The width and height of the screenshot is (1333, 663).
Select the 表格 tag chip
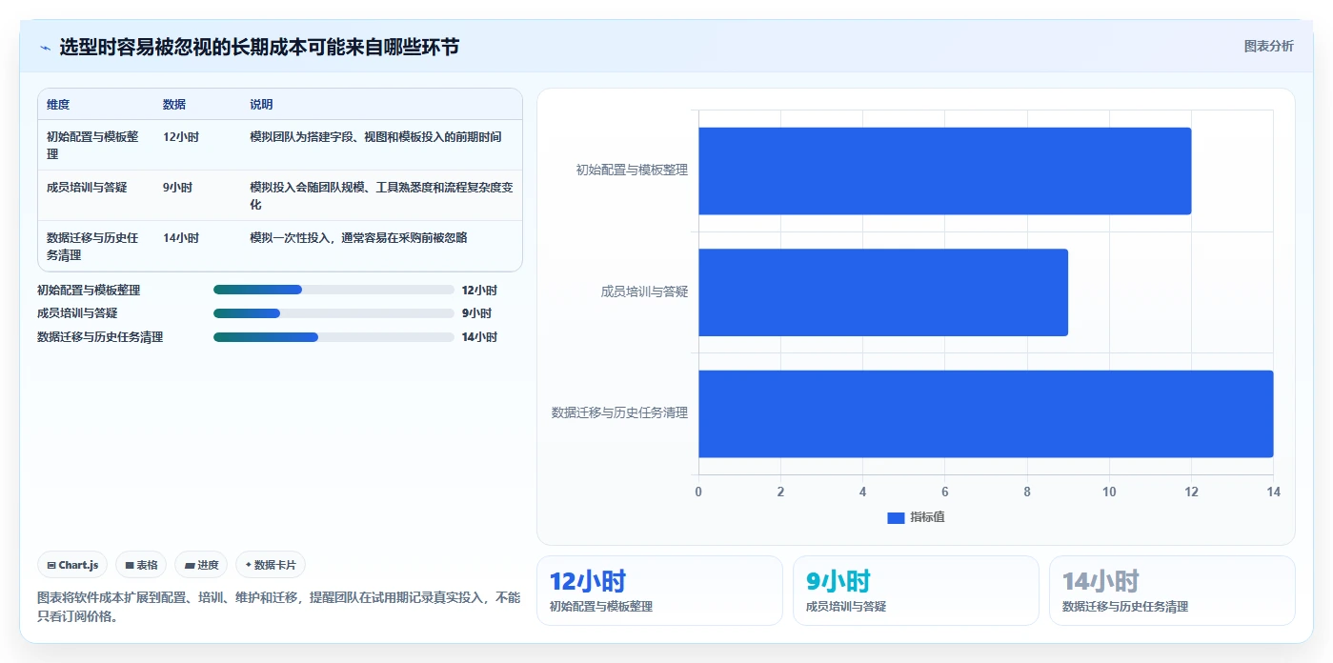pyautogui.click(x=141, y=565)
